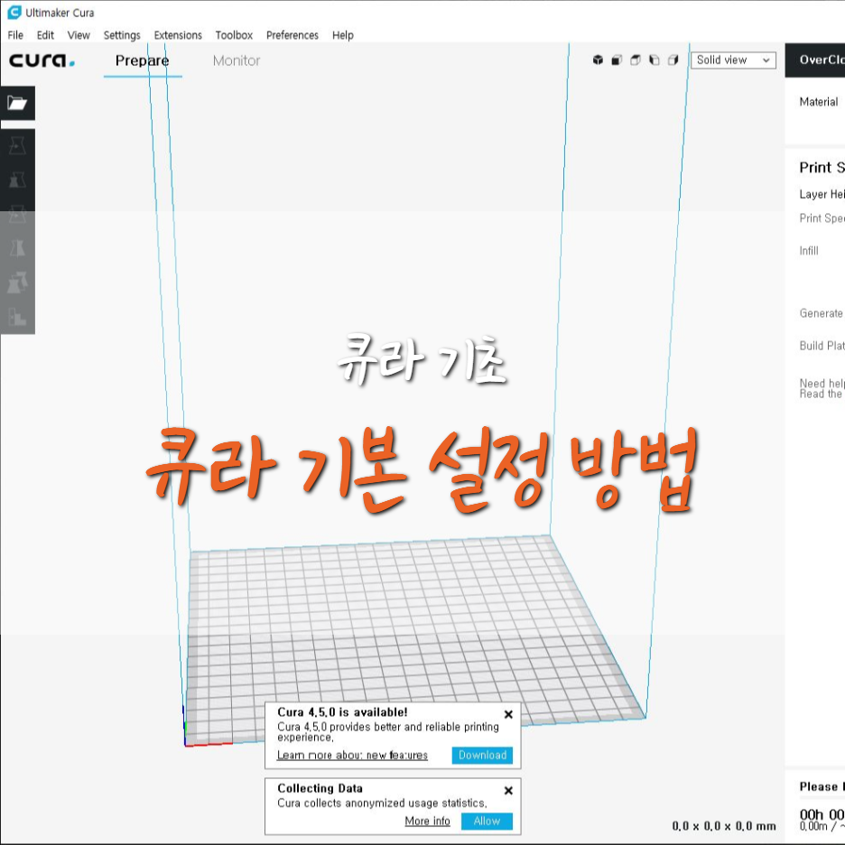Open the Preferences menu
This screenshot has width=845, height=845.
pos(292,35)
